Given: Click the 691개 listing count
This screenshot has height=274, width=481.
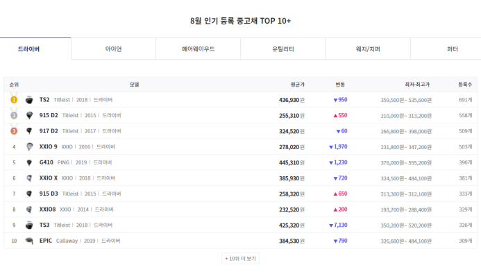Looking at the screenshot, I should [465, 100].
